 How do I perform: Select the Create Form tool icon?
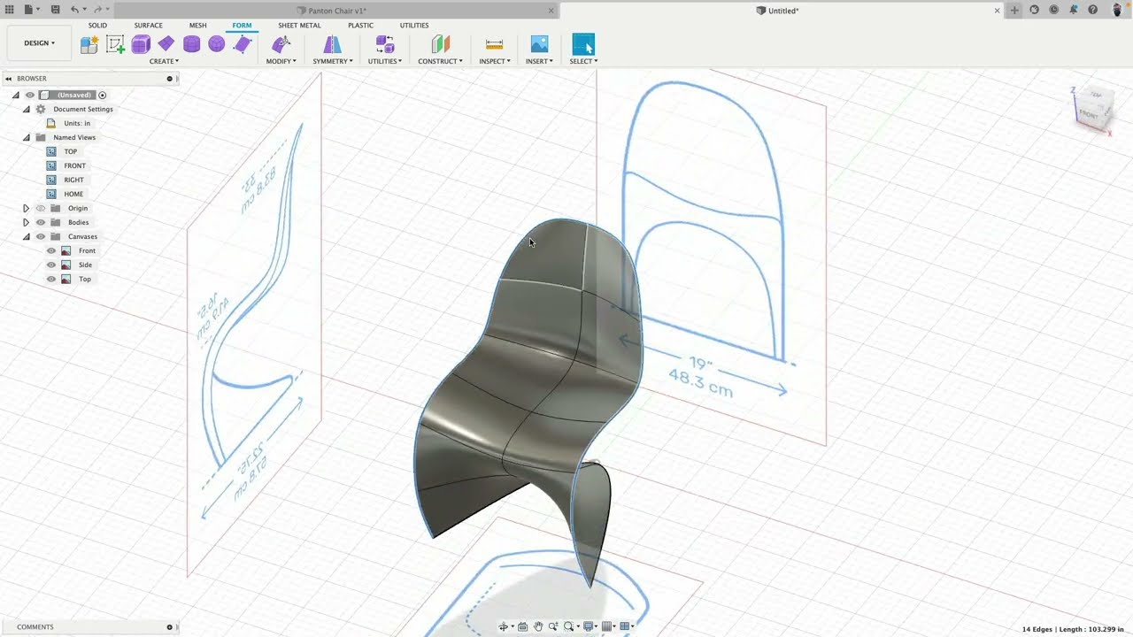(89, 44)
